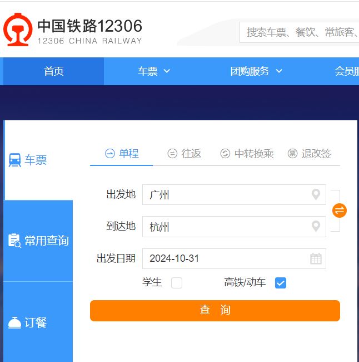Click the site search box at top

(300, 32)
